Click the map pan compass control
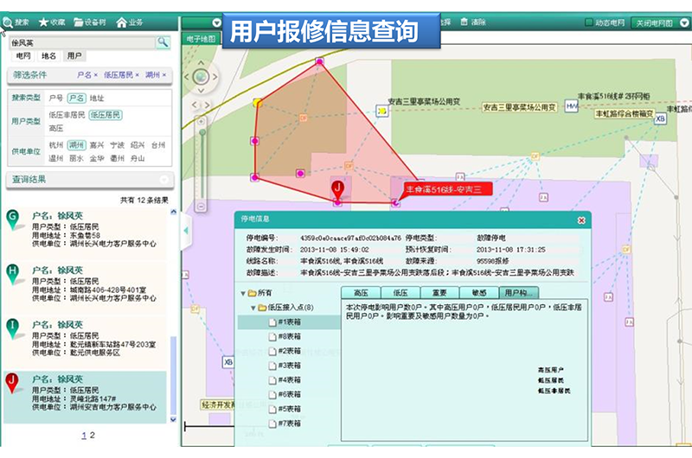This screenshot has width=692, height=458. pyautogui.click(x=202, y=77)
